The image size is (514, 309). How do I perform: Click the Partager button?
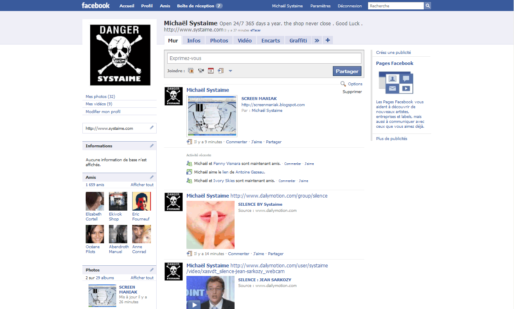point(347,71)
